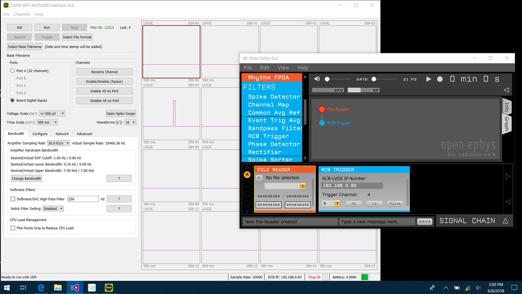The width and height of the screenshot is (522, 294).
Task: Open File Explorer from taskbar
Action: tap(58, 287)
